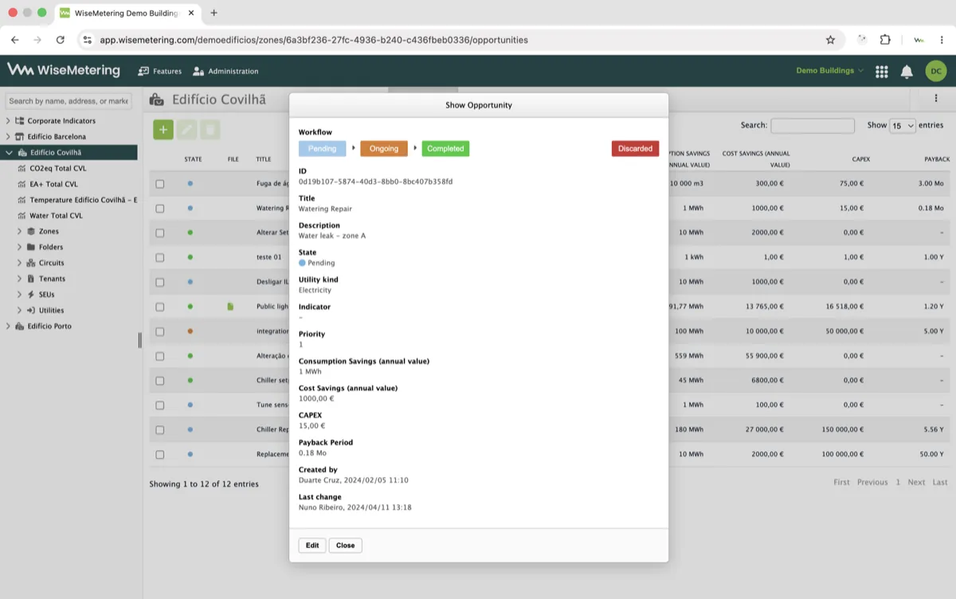Image resolution: width=956 pixels, height=599 pixels.
Task: Click the green add opportunity plus button
Action: pos(163,129)
